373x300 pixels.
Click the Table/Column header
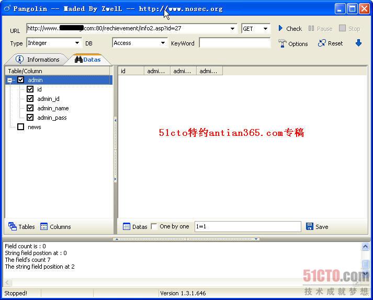point(58,71)
